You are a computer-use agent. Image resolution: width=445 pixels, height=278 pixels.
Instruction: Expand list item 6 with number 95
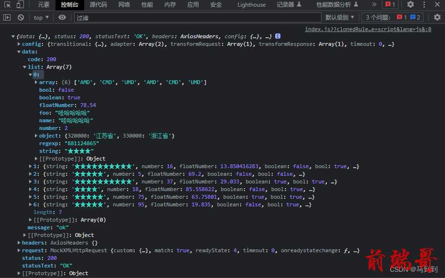pos(30,204)
